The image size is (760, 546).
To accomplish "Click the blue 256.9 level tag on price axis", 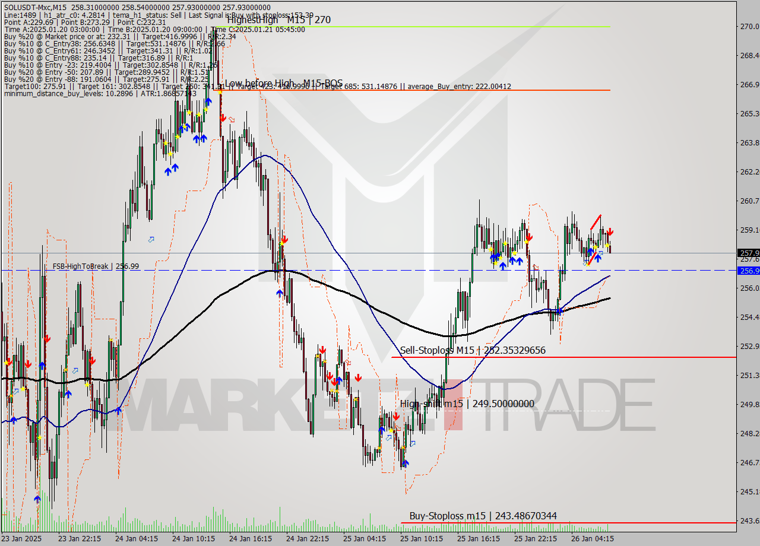I will tap(748, 271).
